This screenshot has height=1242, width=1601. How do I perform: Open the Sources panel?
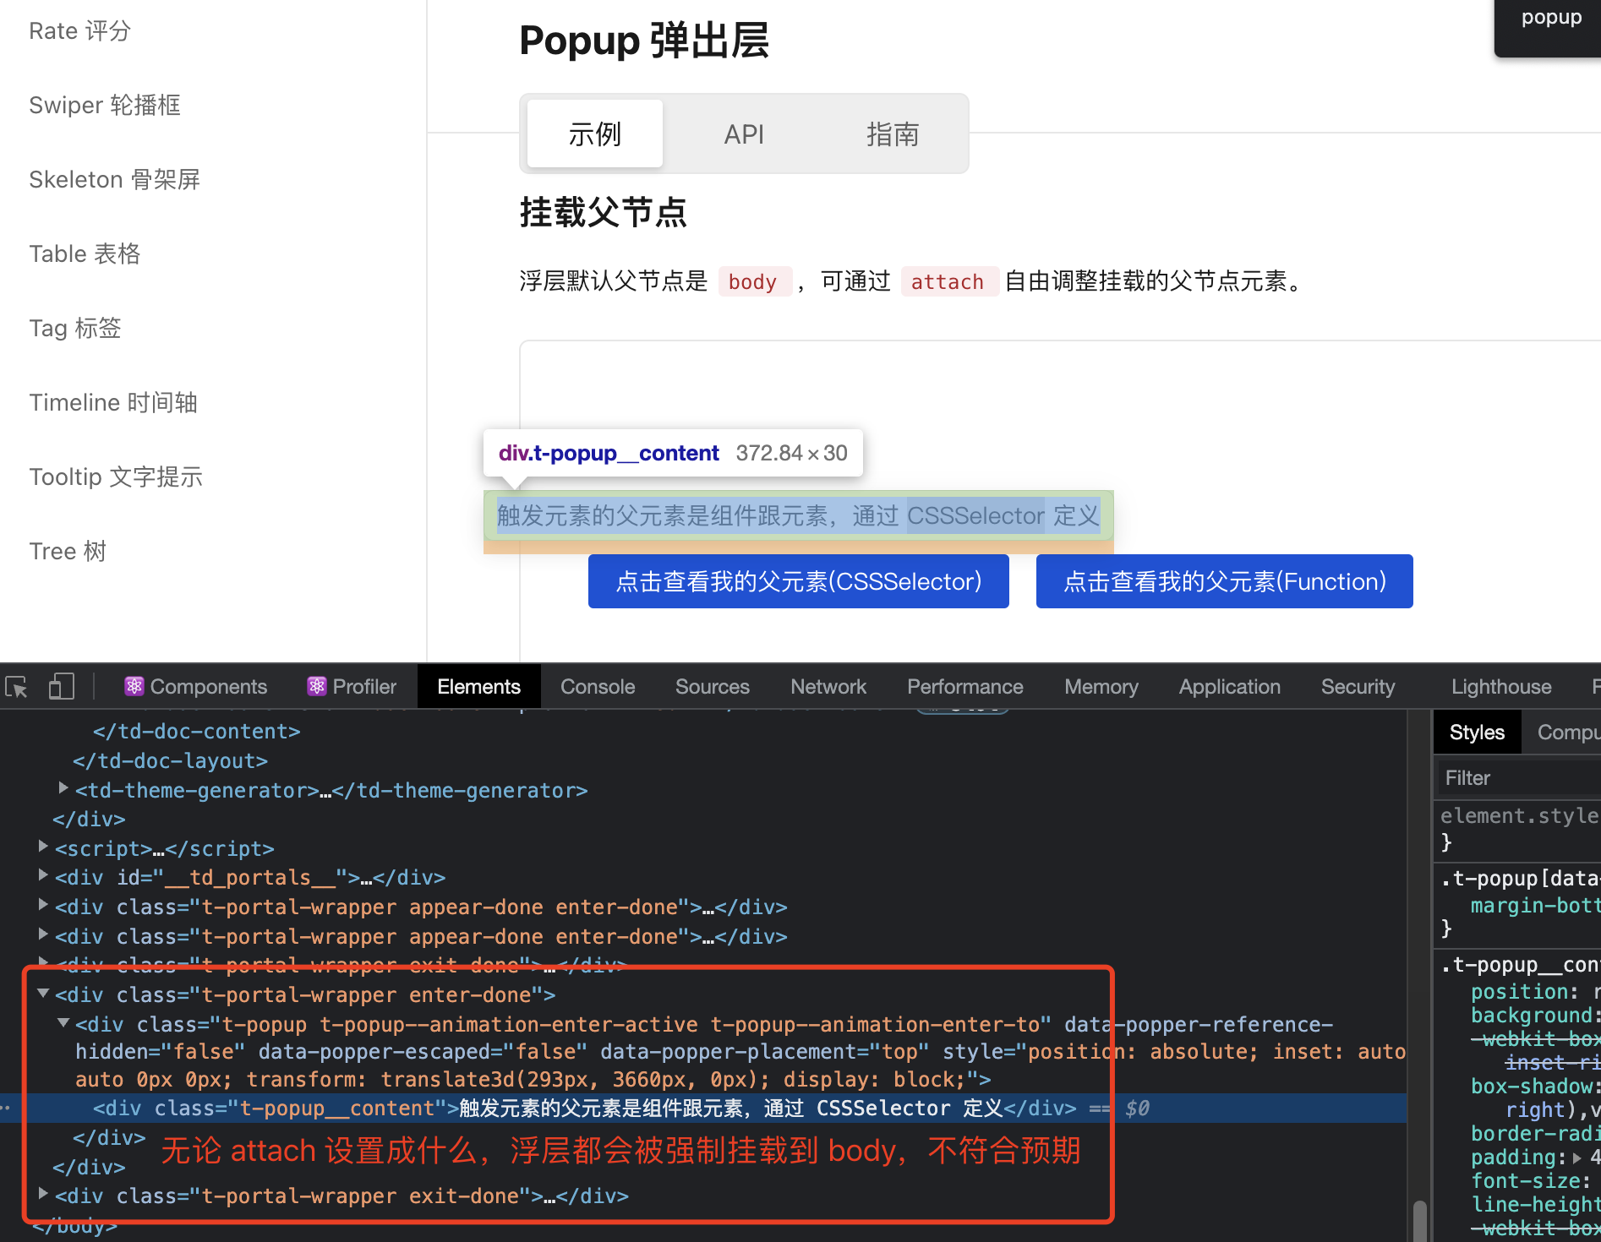[712, 686]
